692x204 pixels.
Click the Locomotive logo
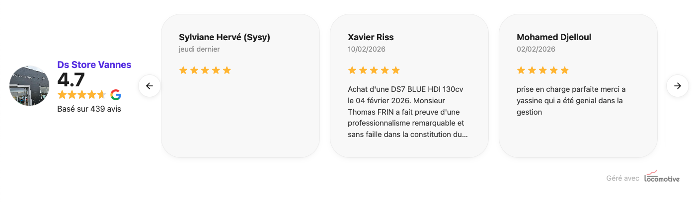click(662, 177)
